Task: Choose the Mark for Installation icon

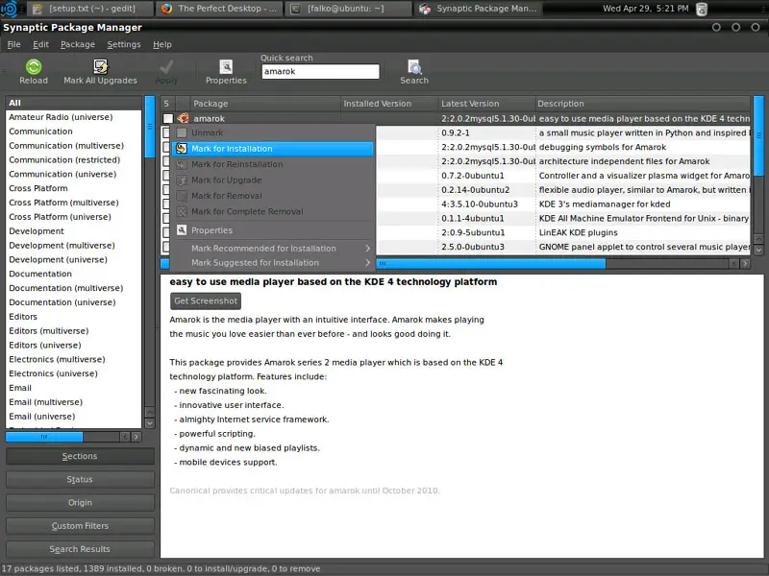Action: pyautogui.click(x=182, y=149)
